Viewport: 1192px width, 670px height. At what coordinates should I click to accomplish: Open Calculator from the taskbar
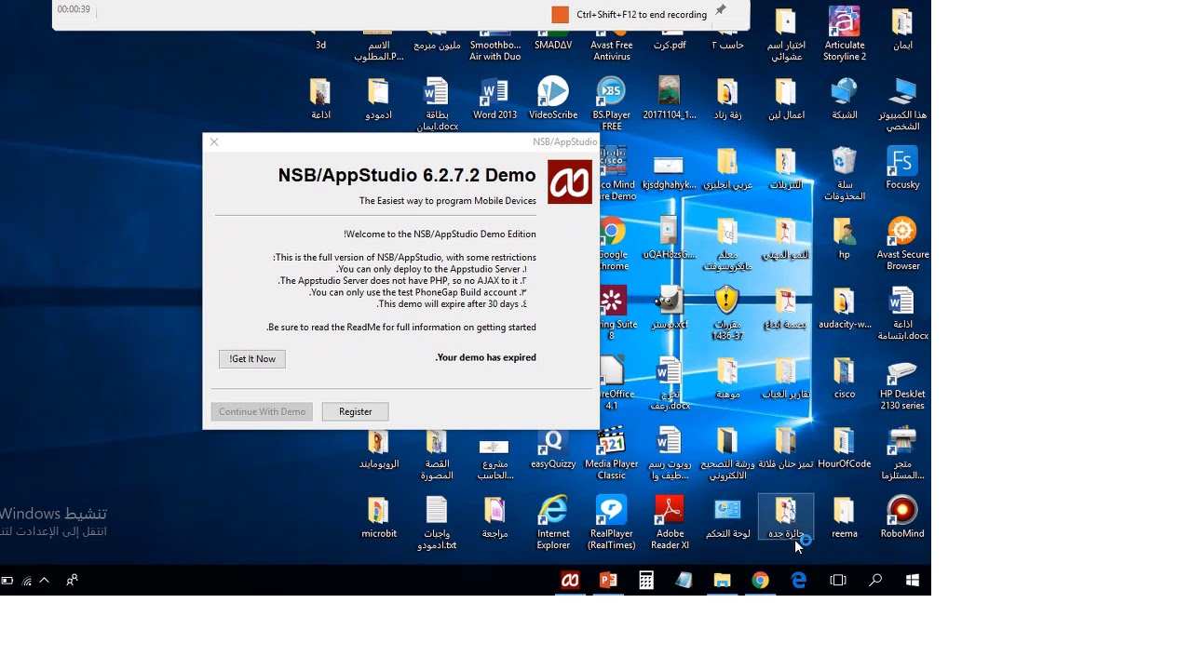pos(646,580)
